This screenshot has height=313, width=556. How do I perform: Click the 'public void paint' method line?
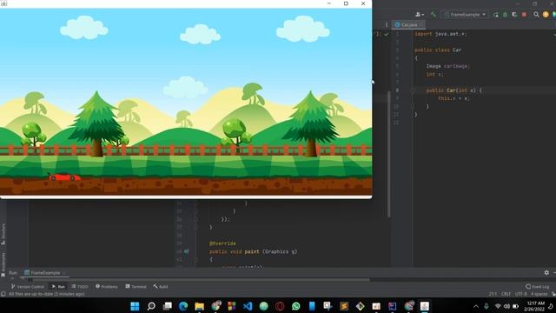pyautogui.click(x=253, y=251)
